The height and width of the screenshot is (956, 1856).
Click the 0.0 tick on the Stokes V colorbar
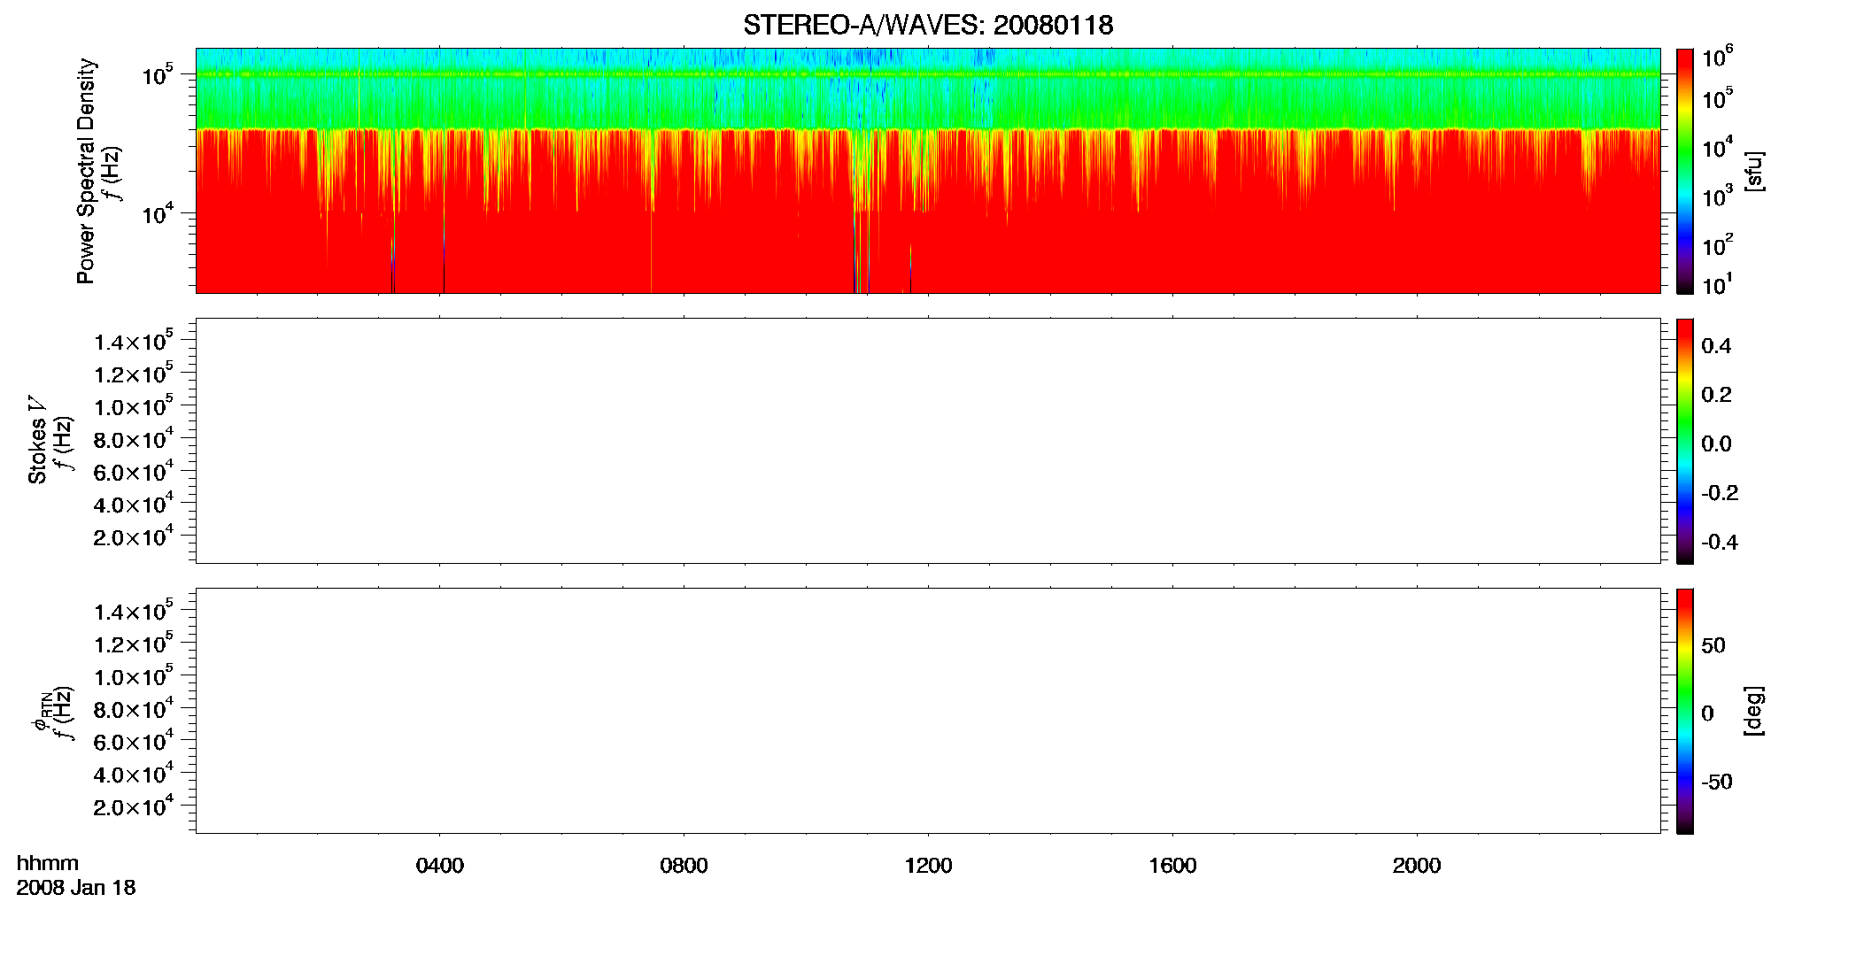click(1716, 444)
